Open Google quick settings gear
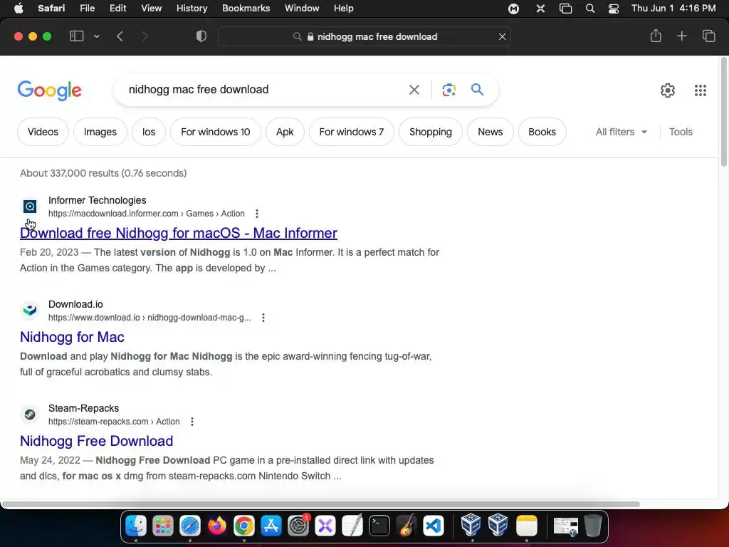Image resolution: width=729 pixels, height=547 pixels. click(x=668, y=90)
